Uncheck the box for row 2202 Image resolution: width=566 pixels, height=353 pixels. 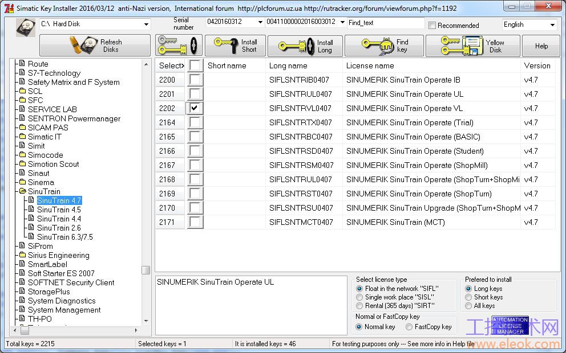(195, 108)
